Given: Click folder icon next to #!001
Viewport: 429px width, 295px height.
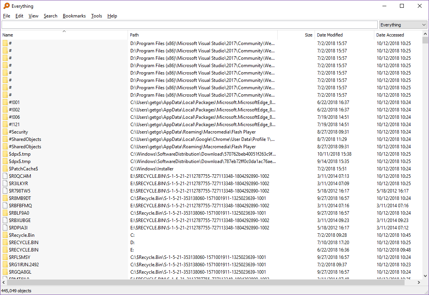Looking at the screenshot, I should (x=5, y=102).
